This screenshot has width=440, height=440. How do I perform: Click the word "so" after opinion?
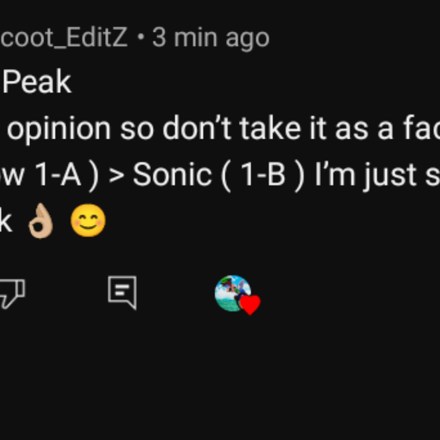134,130
